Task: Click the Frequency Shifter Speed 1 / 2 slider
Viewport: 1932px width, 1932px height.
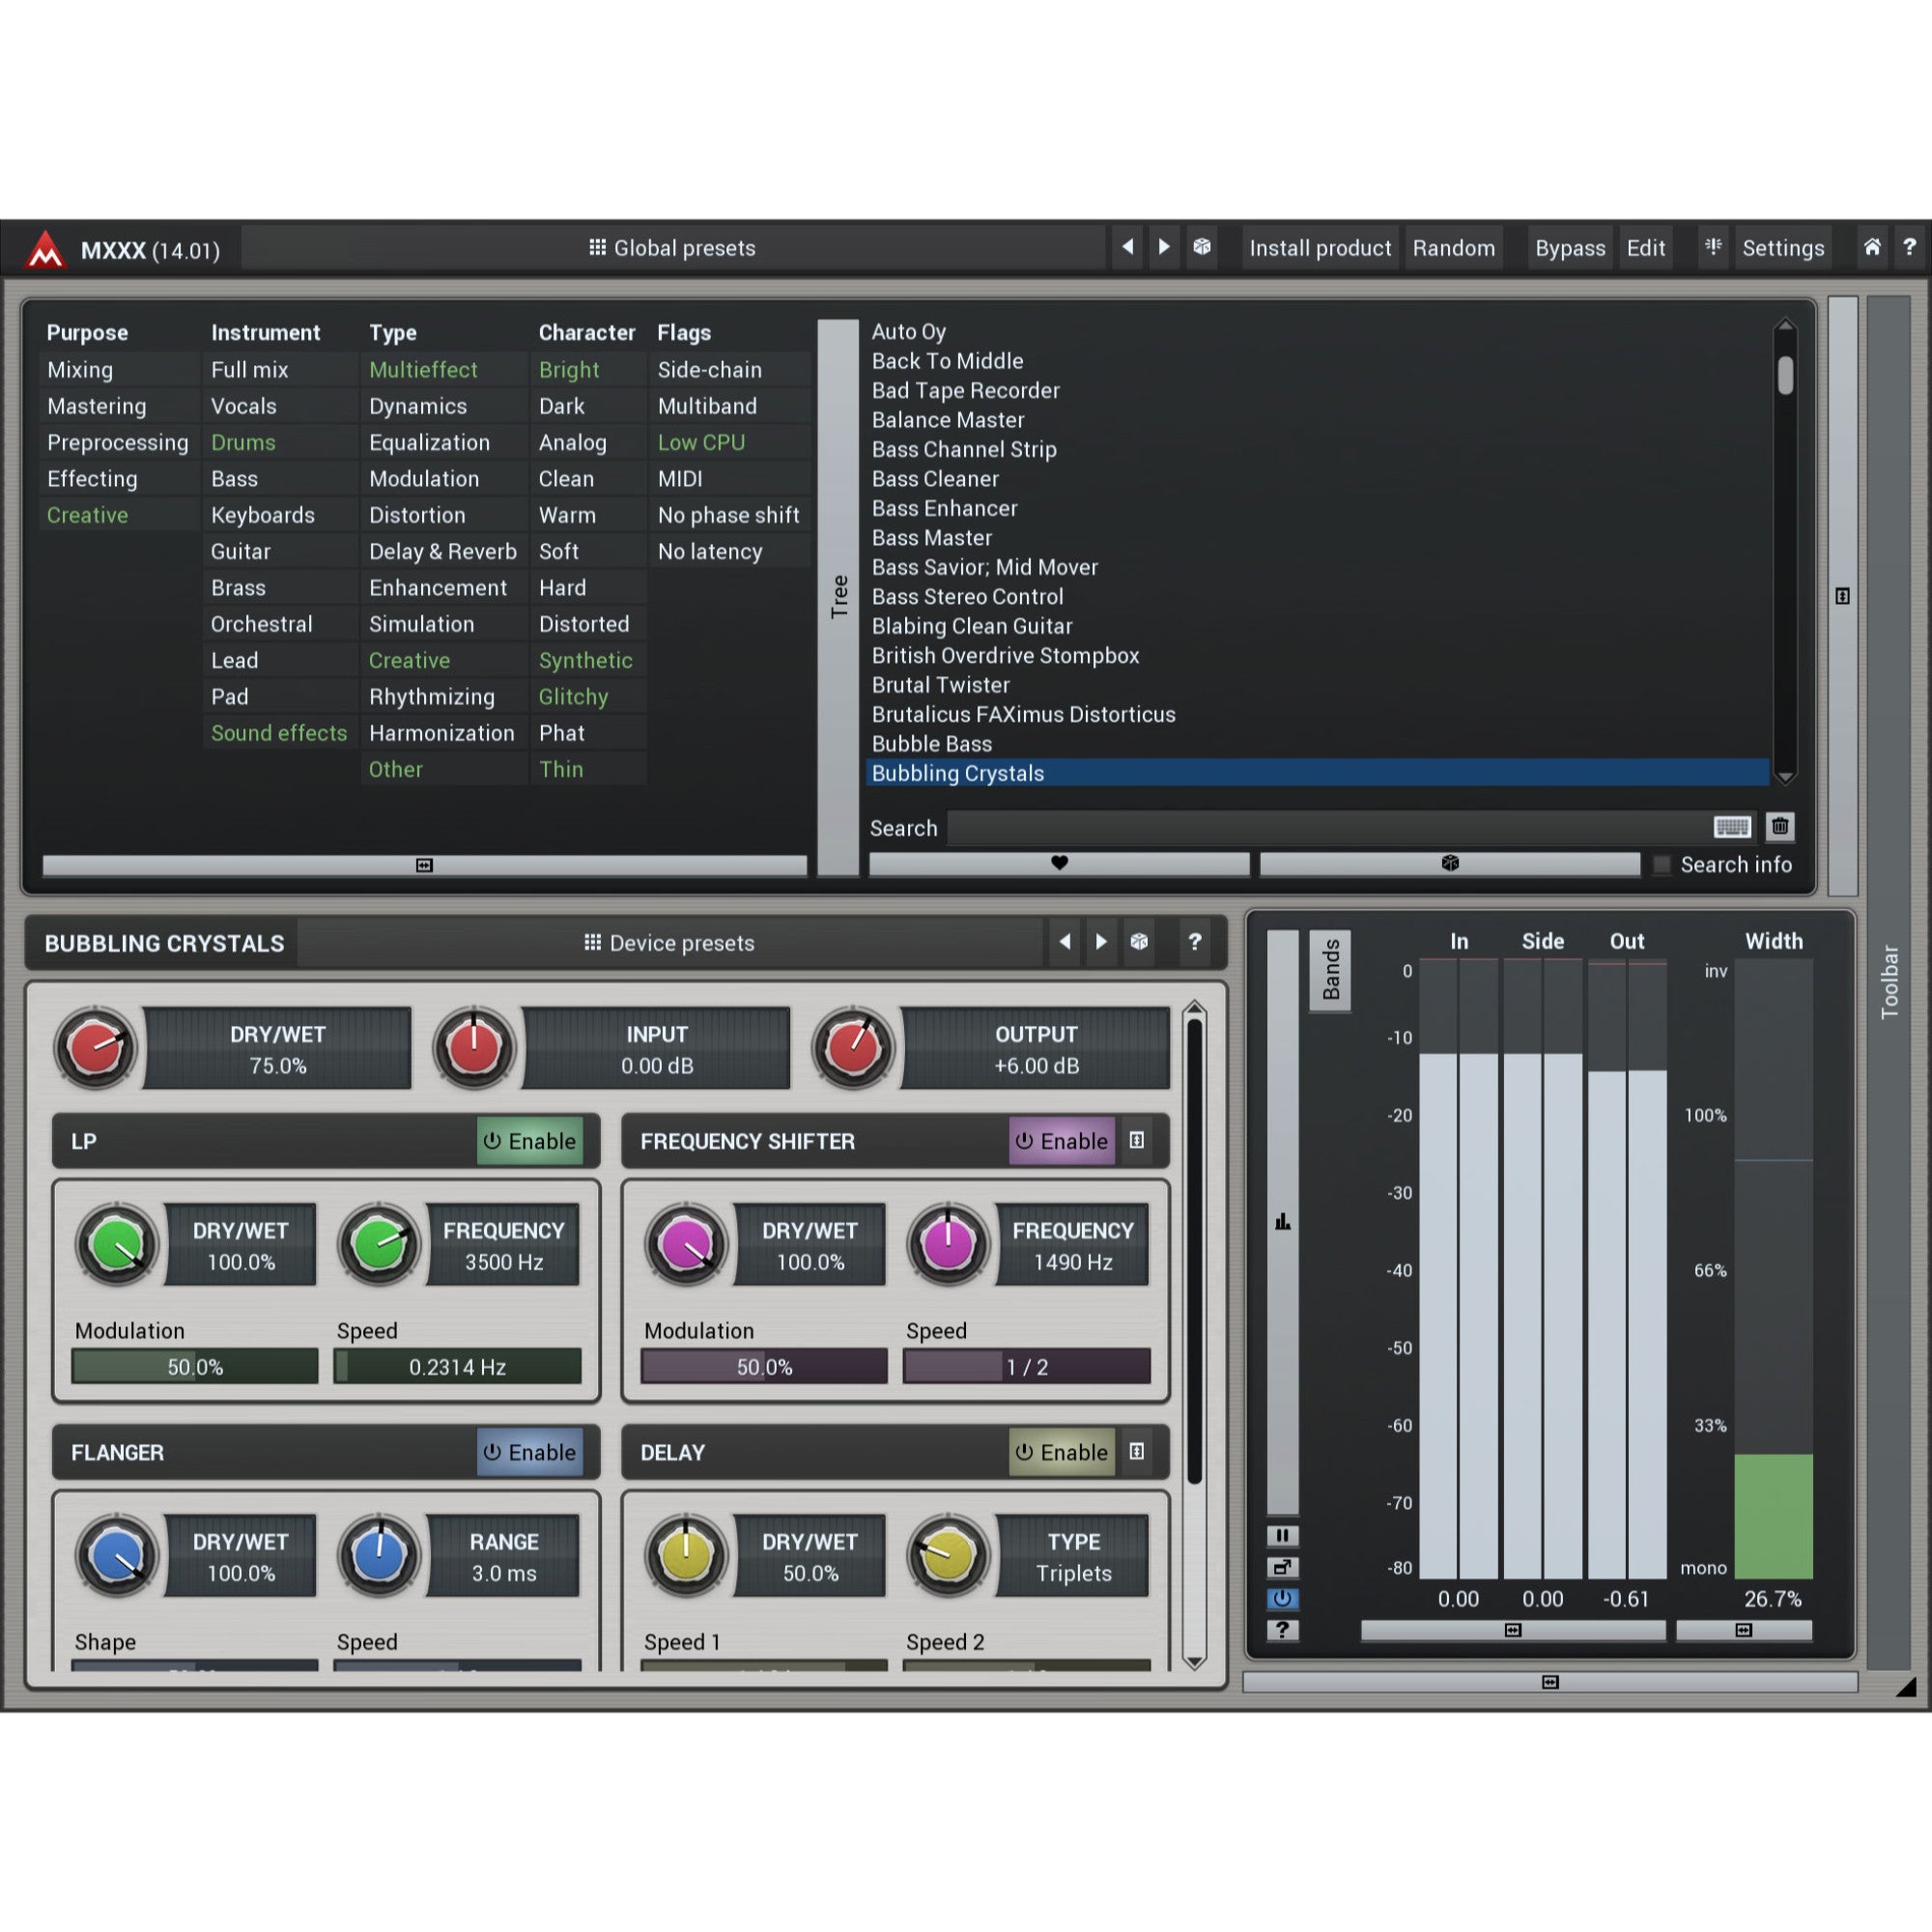Action: point(1027,1367)
